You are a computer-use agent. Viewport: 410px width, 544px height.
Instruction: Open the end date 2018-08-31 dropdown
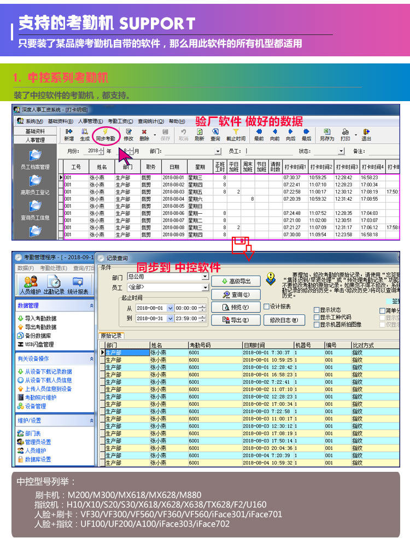(170, 318)
